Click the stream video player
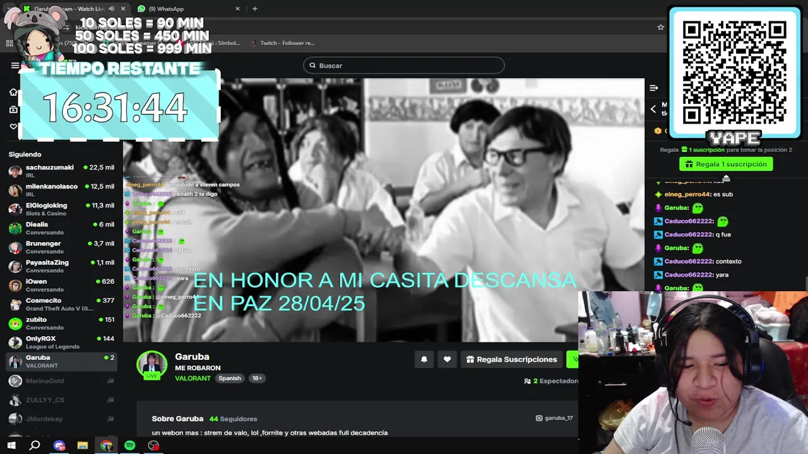808x454 pixels. [384, 210]
